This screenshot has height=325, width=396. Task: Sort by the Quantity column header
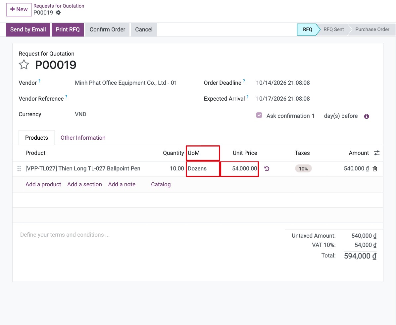pos(173,153)
